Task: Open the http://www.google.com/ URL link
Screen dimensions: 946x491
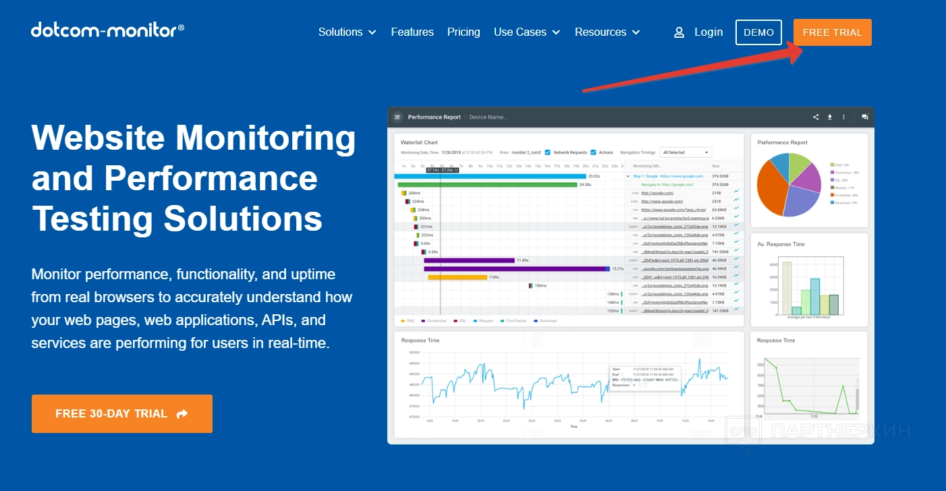Action: pyautogui.click(x=662, y=201)
